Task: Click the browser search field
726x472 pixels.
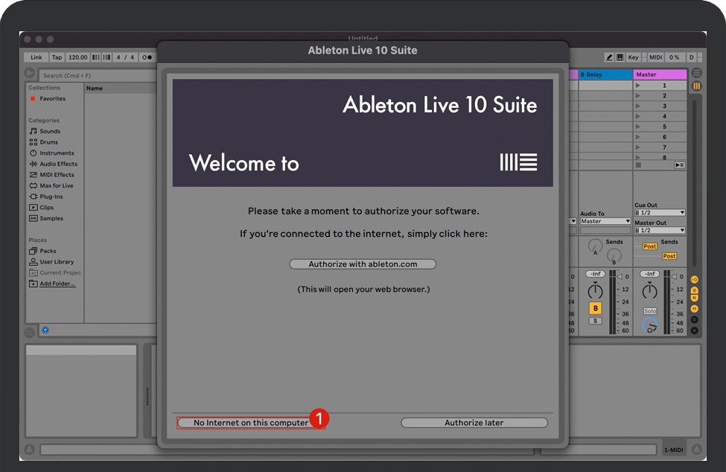Action: [x=97, y=75]
